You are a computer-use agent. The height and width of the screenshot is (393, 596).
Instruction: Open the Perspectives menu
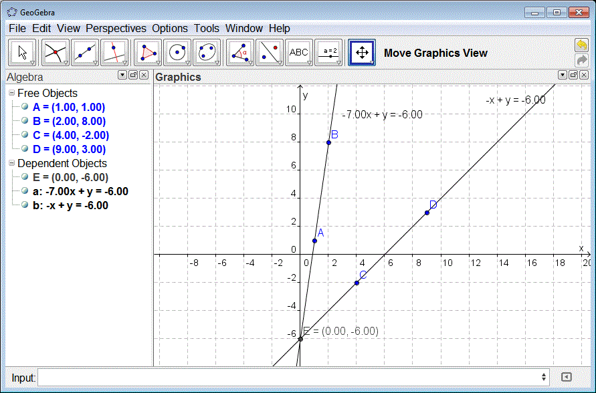116,28
